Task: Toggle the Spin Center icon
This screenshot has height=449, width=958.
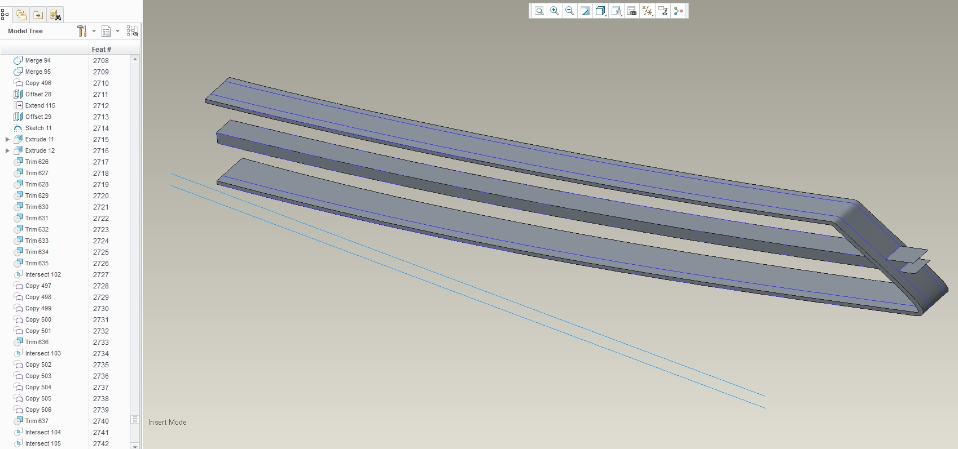Action: coord(678,11)
